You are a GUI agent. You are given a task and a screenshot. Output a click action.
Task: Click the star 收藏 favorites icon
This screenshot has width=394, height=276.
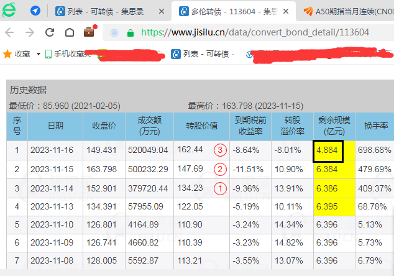point(7,54)
